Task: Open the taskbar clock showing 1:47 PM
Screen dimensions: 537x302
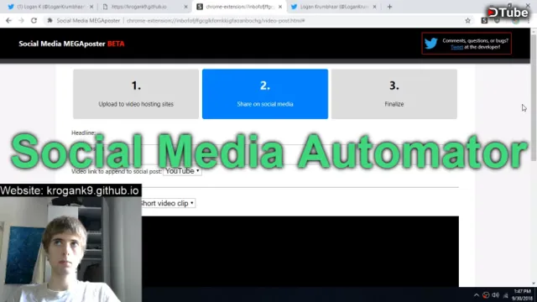Action: coord(522,294)
